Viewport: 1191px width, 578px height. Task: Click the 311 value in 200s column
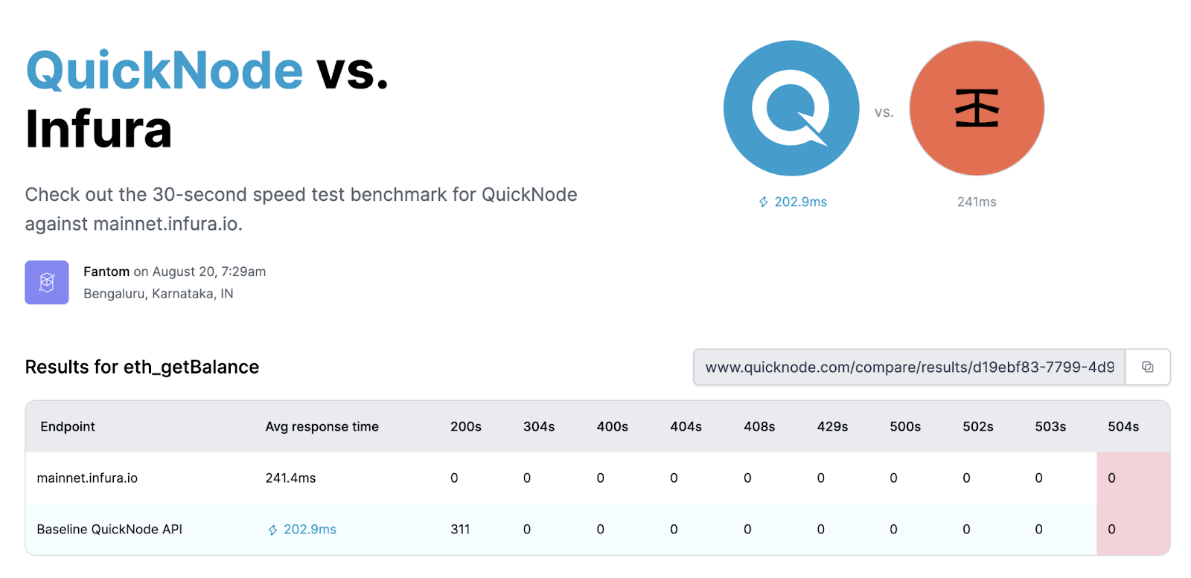(460, 529)
